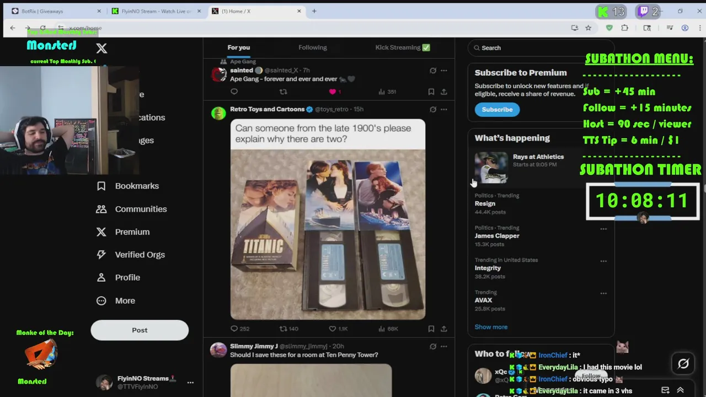Like the Retro Toys Titanic post
Screen dimensions: 706x397
(338, 329)
